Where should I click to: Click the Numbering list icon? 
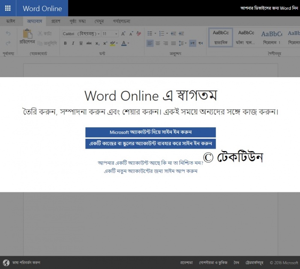(x=162, y=33)
